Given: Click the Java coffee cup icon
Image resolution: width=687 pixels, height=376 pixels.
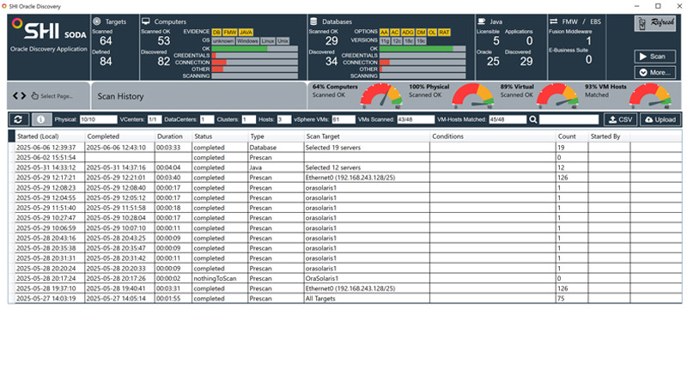Looking at the screenshot, I should pyautogui.click(x=482, y=21).
